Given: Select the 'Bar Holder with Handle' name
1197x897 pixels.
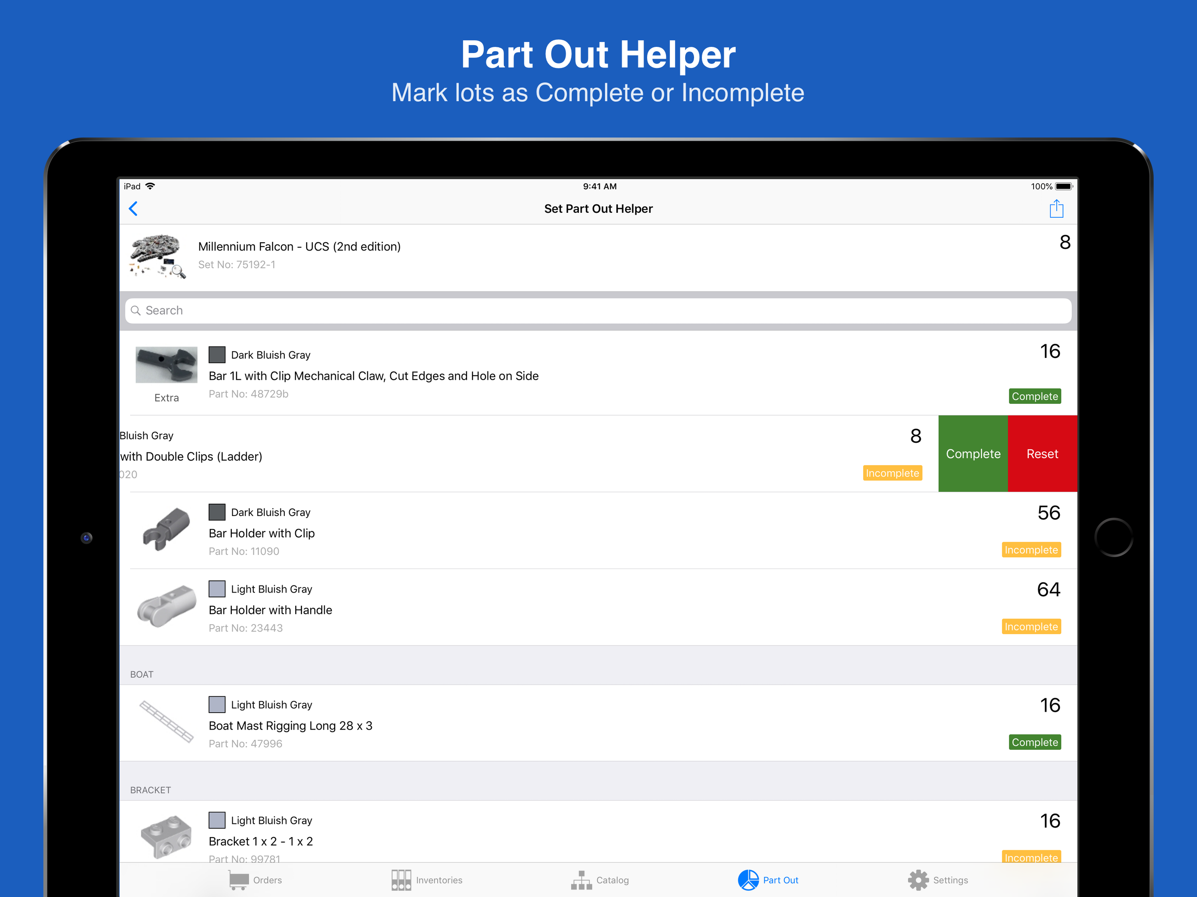Looking at the screenshot, I should [x=271, y=610].
